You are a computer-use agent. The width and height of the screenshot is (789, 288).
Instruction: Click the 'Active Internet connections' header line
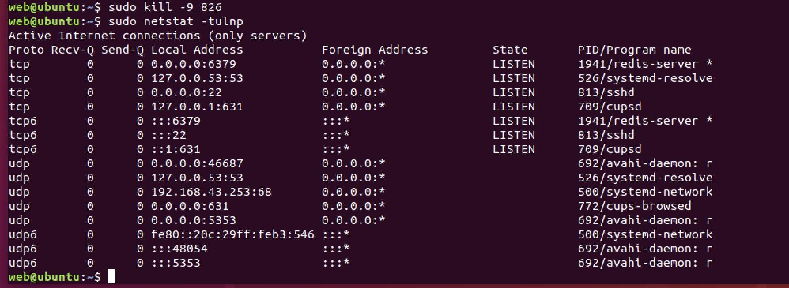pyautogui.click(x=157, y=36)
